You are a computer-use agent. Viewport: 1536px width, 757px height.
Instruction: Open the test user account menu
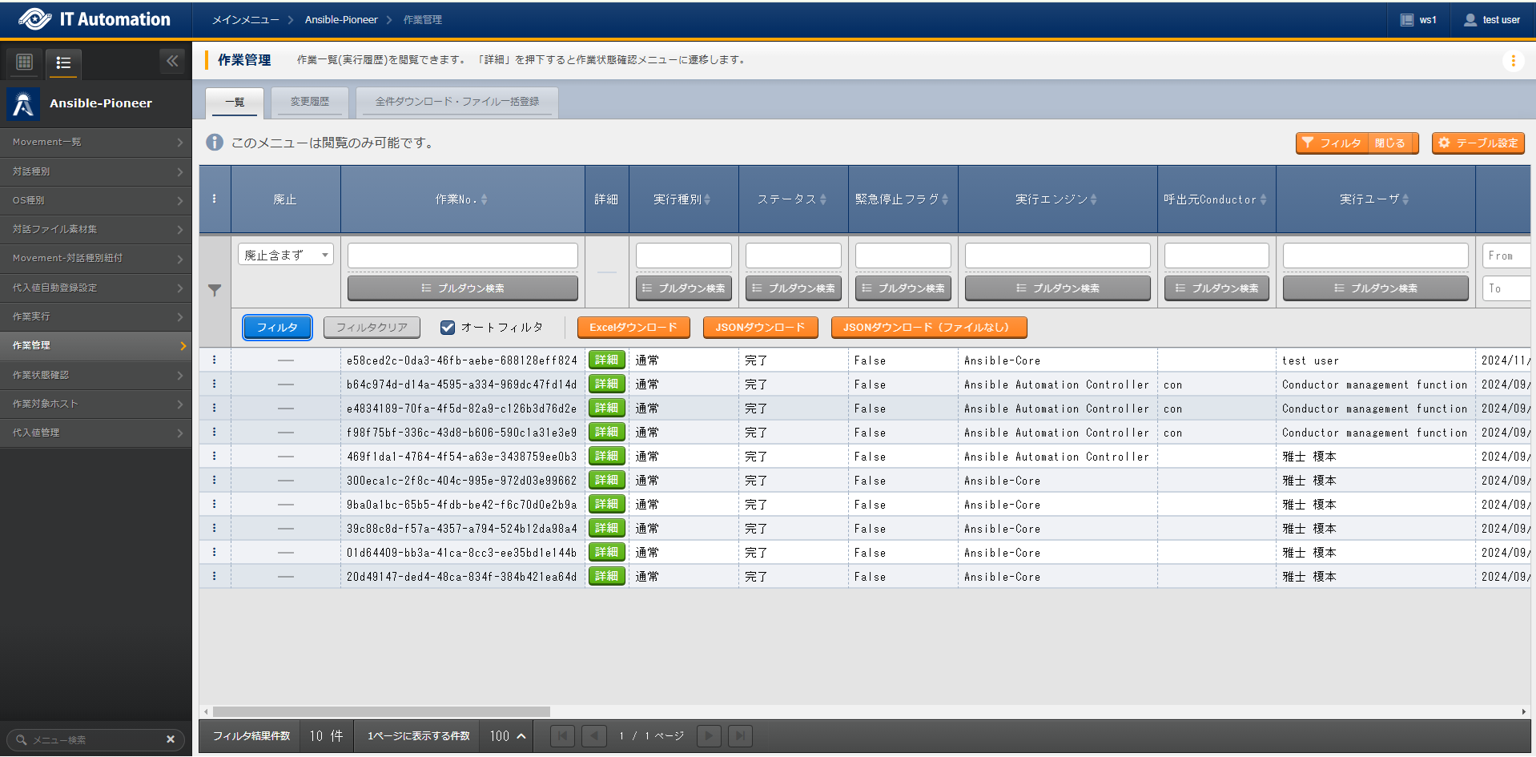[x=1491, y=20]
